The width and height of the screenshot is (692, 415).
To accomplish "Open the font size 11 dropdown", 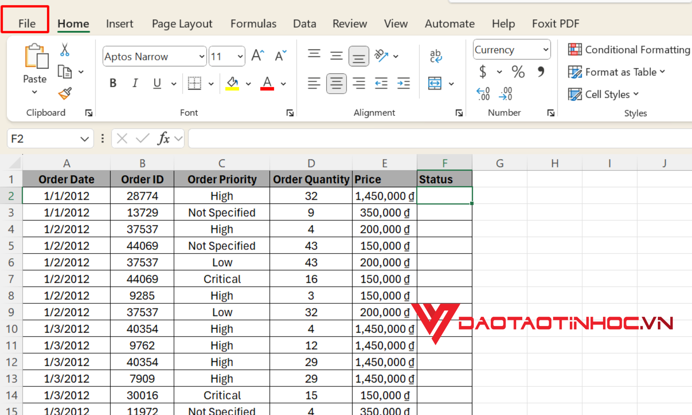I will pyautogui.click(x=240, y=57).
